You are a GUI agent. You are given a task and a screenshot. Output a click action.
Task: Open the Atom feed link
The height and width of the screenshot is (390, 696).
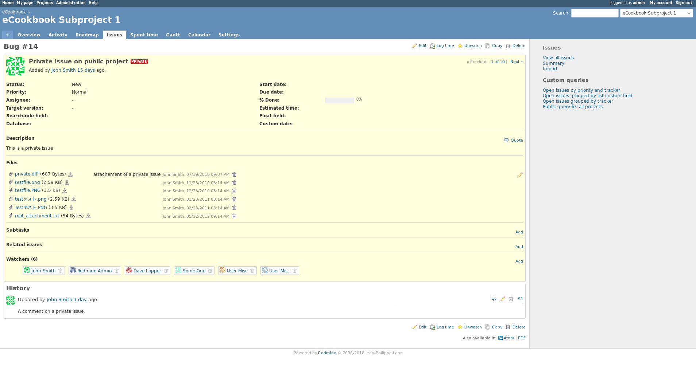506,338
